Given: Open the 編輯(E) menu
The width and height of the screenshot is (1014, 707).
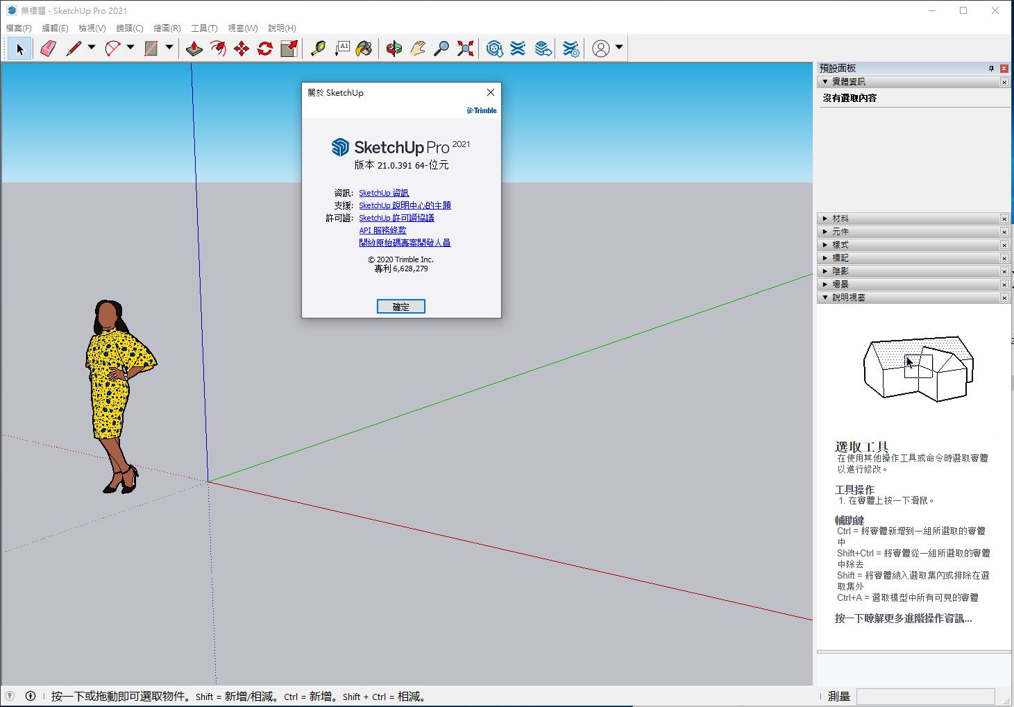Looking at the screenshot, I should coord(56,28).
